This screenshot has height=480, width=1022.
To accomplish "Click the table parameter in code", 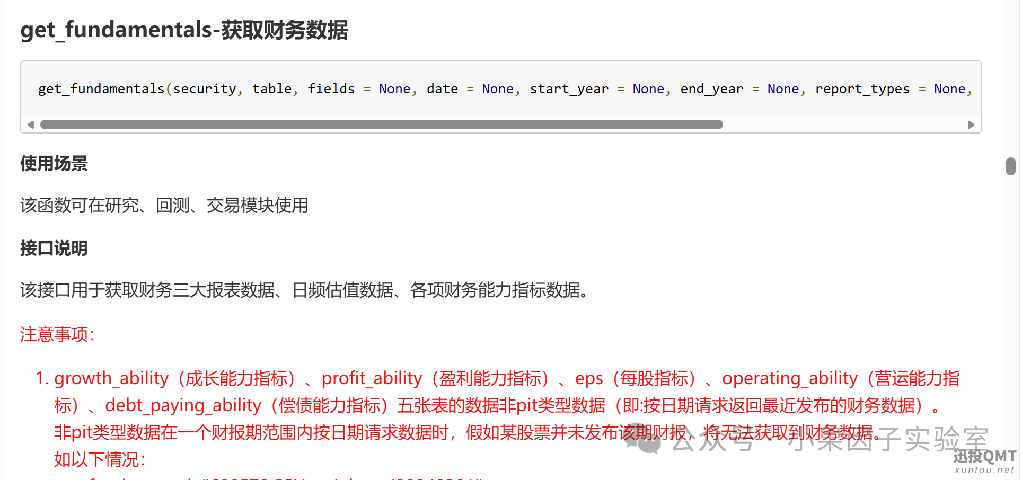I will coord(272,89).
